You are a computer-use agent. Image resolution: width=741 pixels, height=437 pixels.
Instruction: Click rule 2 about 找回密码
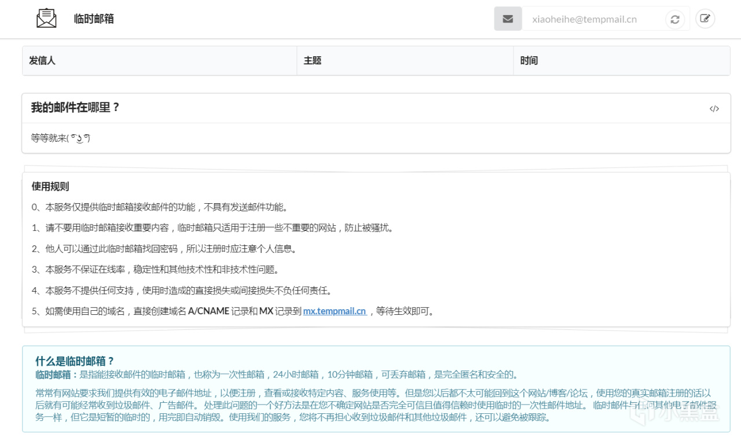pyautogui.click(x=164, y=249)
